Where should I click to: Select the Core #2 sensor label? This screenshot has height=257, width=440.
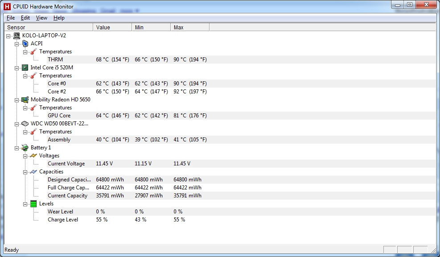tap(57, 92)
